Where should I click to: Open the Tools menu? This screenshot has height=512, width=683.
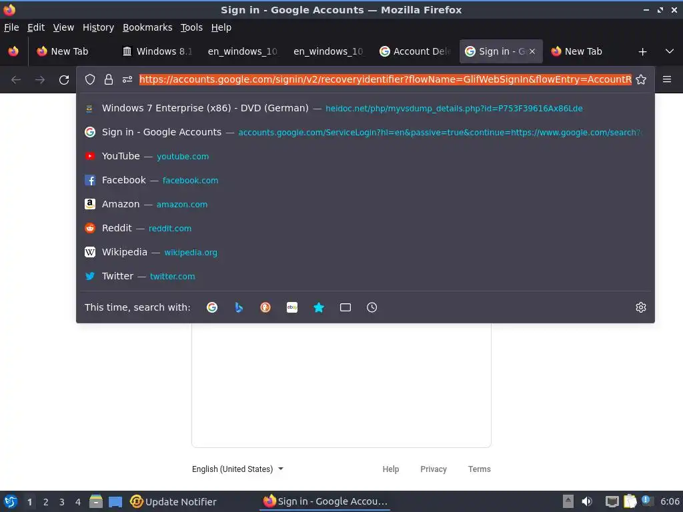pyautogui.click(x=191, y=27)
